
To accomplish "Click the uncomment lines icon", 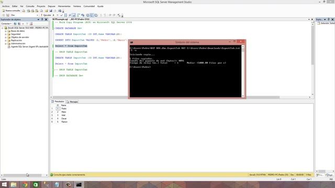I will (x=105, y=15).
